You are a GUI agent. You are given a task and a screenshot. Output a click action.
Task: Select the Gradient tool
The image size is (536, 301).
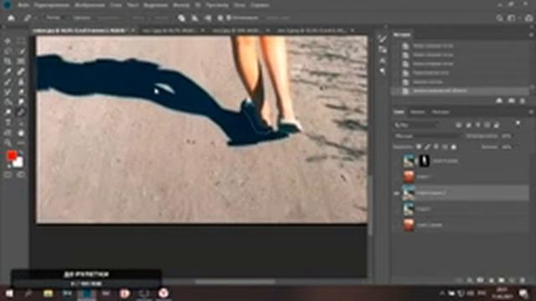point(8,102)
